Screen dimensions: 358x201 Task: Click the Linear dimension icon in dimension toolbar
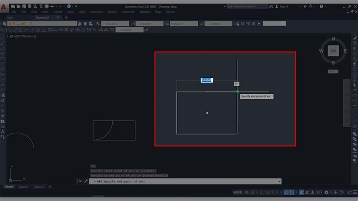[4, 30]
